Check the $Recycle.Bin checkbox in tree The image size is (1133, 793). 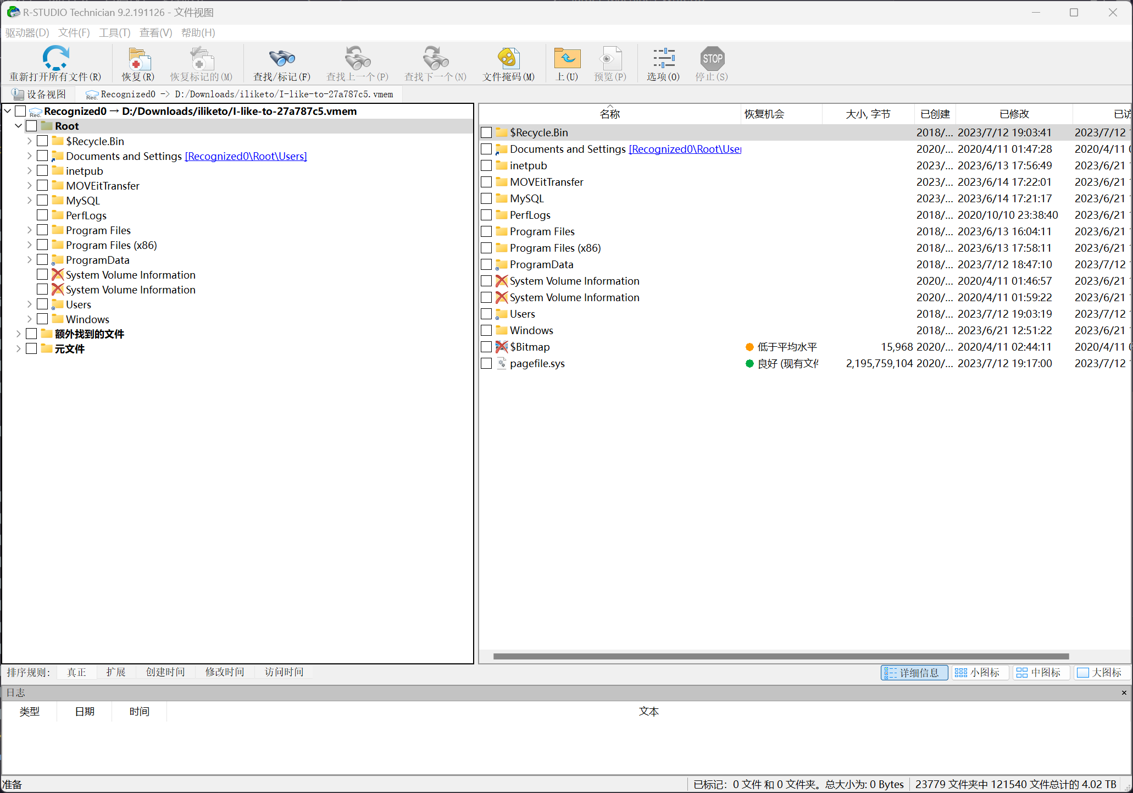click(x=42, y=141)
